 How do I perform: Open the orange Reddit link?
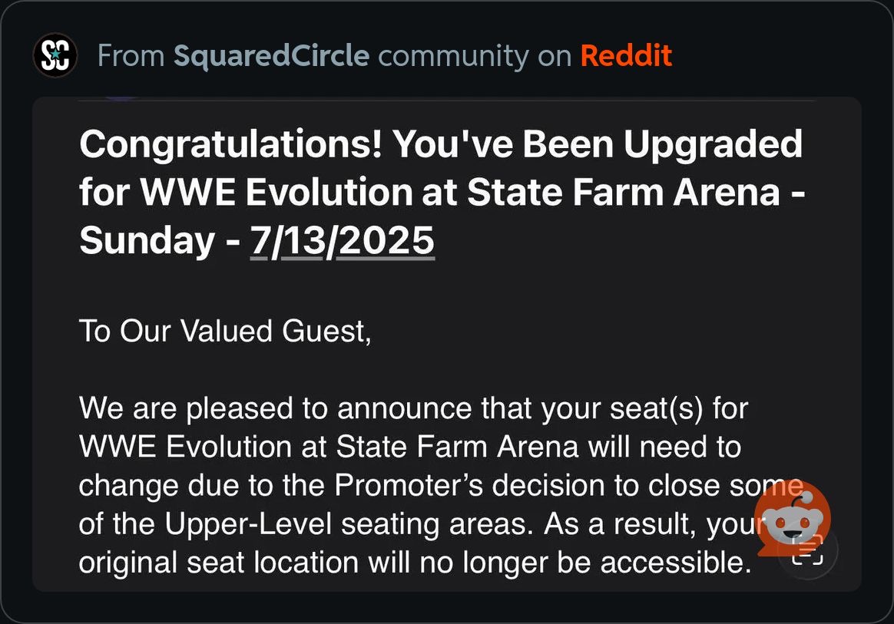(626, 55)
